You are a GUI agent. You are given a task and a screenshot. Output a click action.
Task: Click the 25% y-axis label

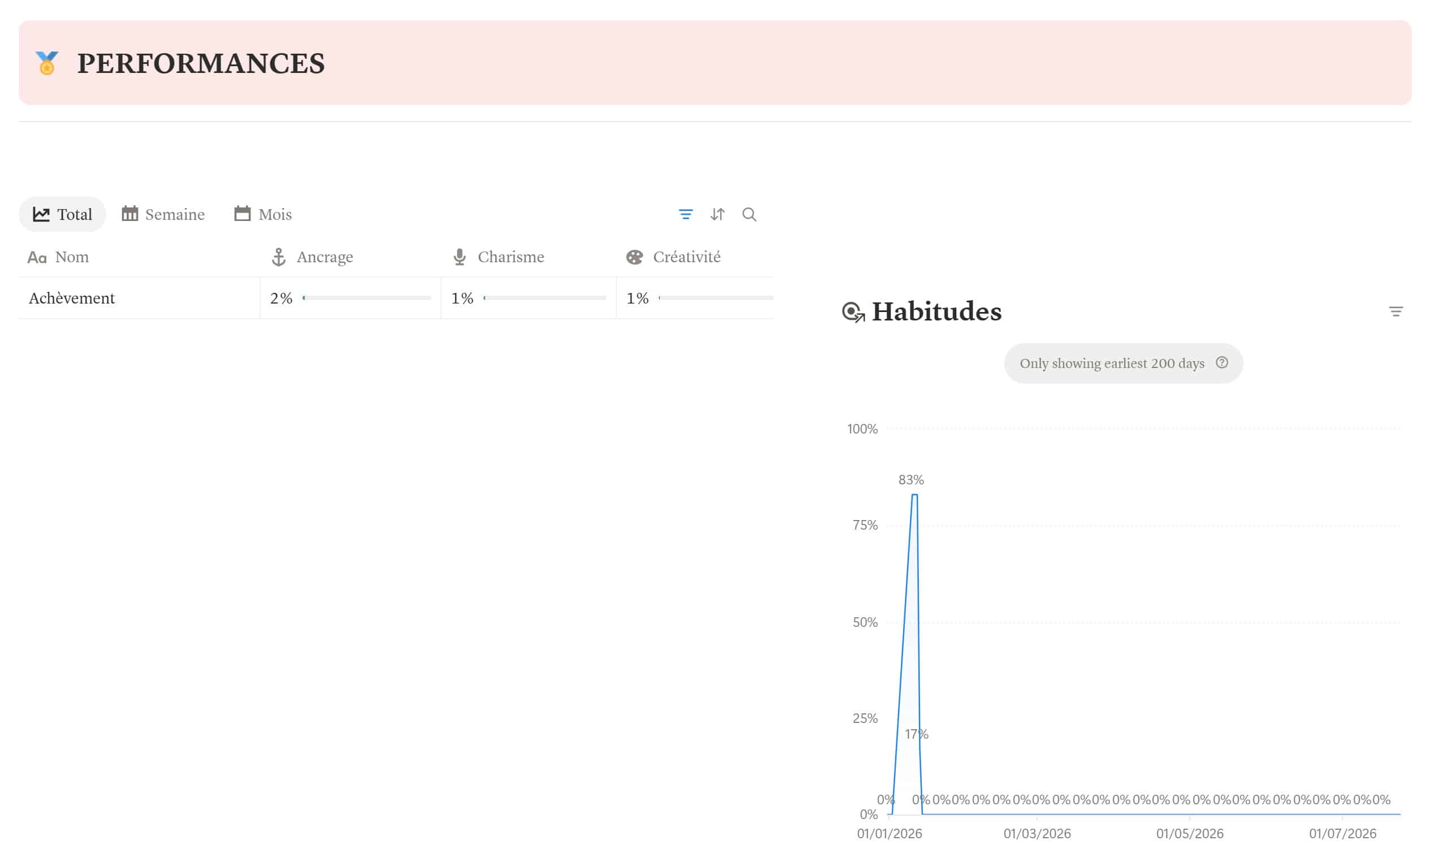click(x=865, y=718)
